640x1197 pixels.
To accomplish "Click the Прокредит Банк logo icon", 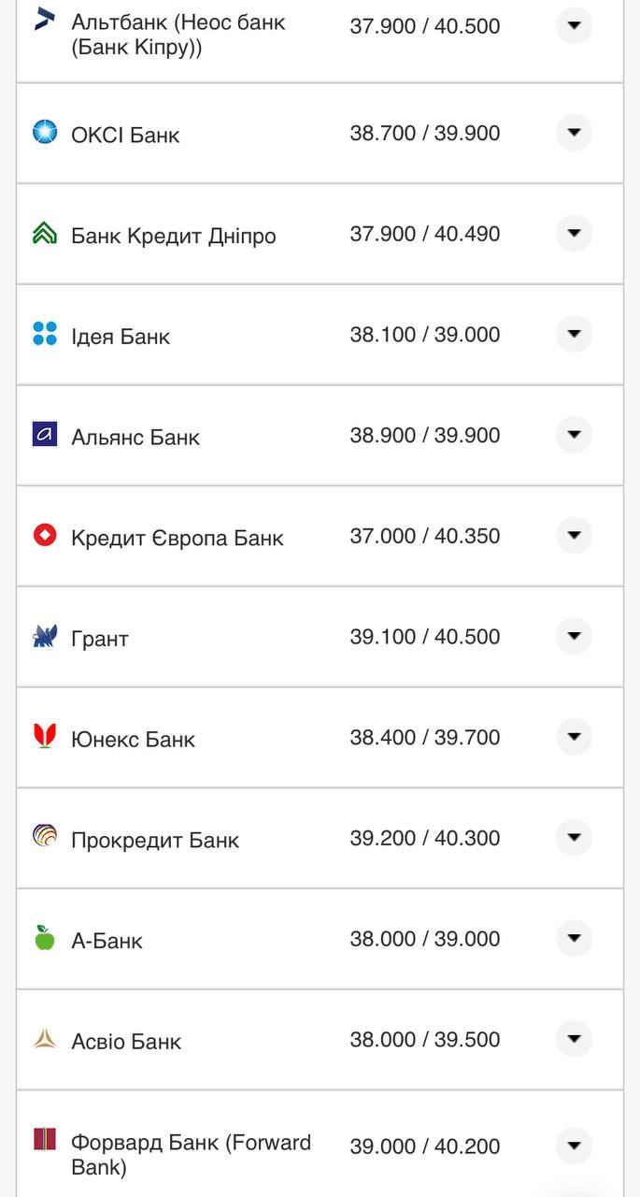I will (45, 837).
